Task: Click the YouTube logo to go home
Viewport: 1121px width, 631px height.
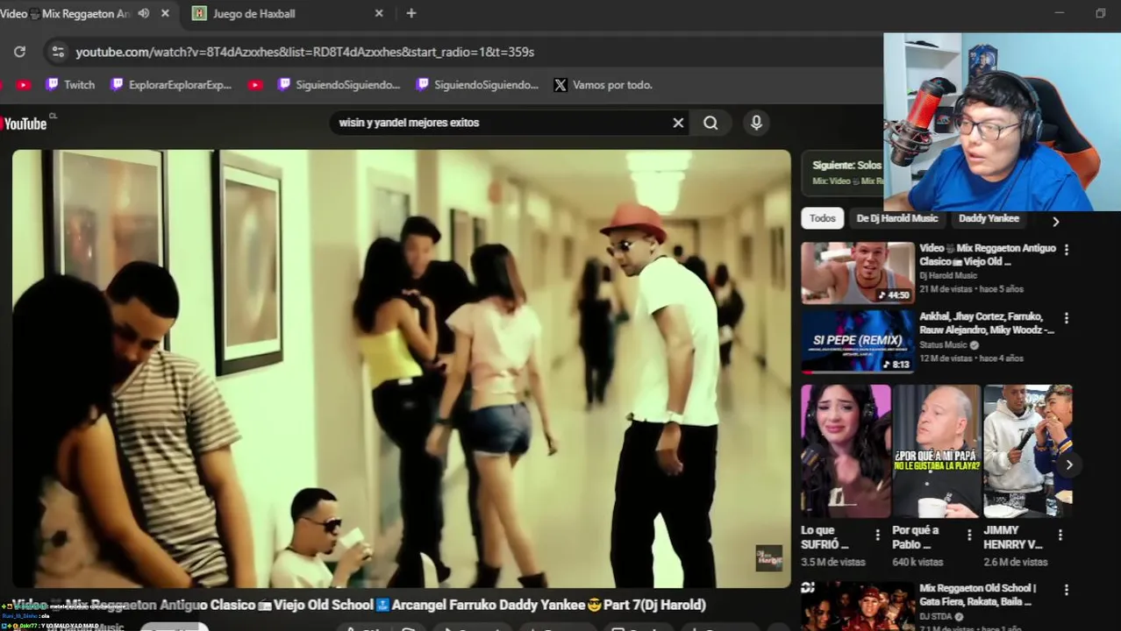Action: coord(25,124)
